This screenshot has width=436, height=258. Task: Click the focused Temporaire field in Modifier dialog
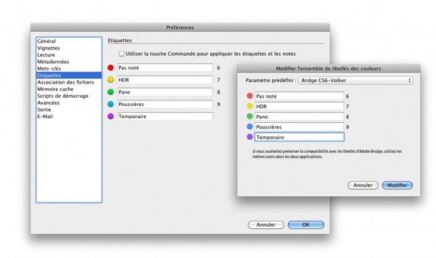coord(299,137)
